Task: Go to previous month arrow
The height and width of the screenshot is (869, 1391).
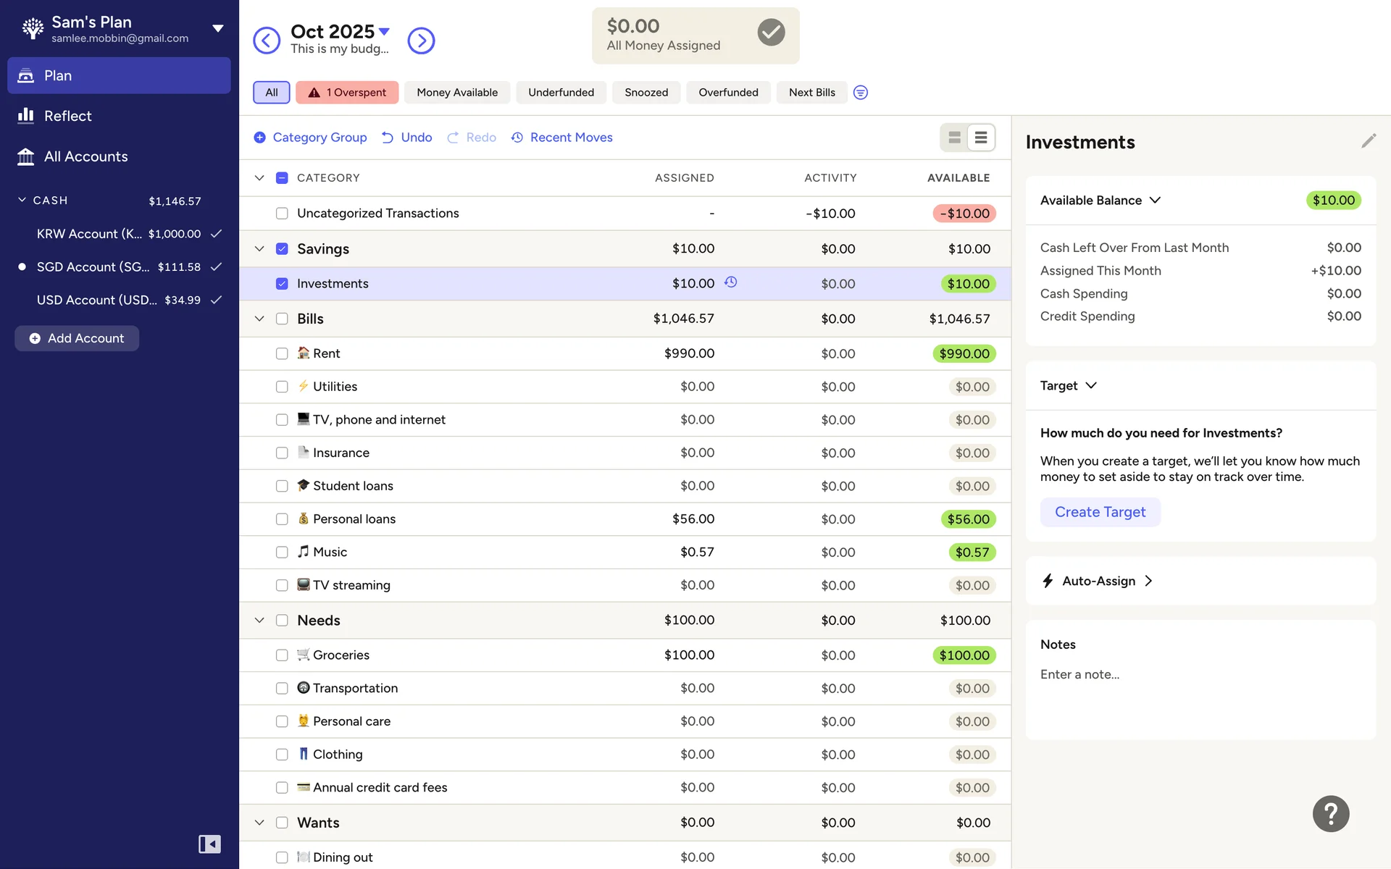Action: (267, 41)
